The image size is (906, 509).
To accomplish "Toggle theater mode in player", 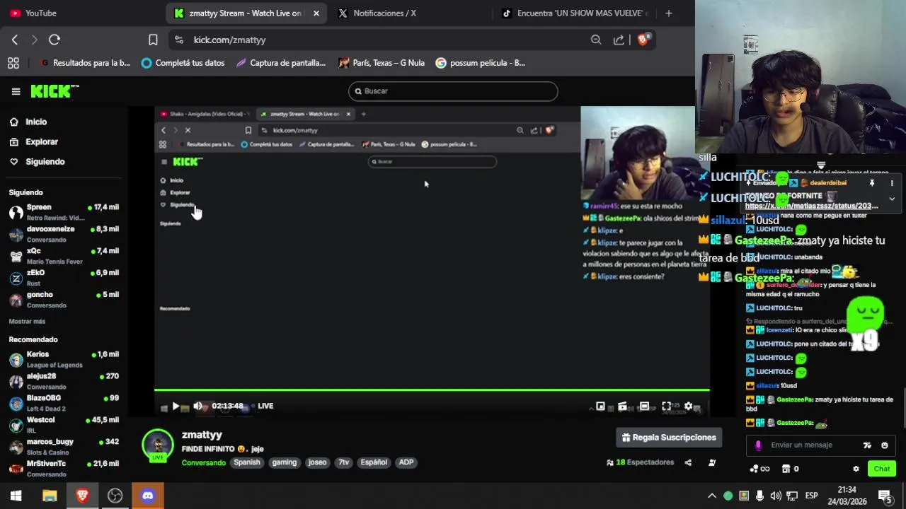I will pos(644,406).
